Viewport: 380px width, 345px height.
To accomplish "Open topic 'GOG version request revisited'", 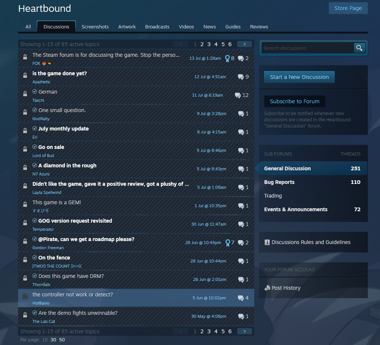I will coord(75,221).
